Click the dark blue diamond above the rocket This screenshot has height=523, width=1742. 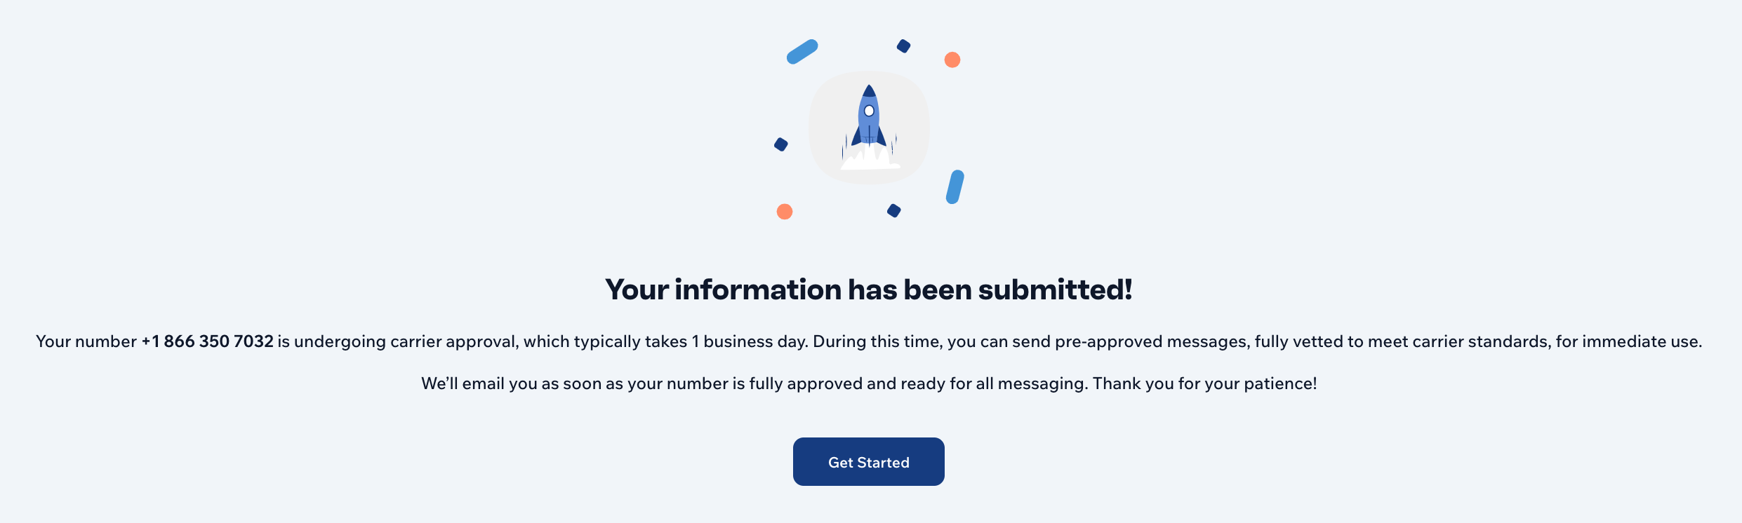[x=903, y=46]
